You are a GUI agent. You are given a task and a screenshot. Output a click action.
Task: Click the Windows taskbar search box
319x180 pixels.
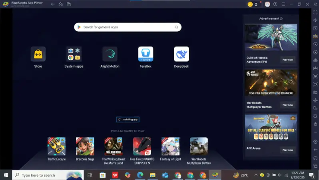(x=48, y=175)
